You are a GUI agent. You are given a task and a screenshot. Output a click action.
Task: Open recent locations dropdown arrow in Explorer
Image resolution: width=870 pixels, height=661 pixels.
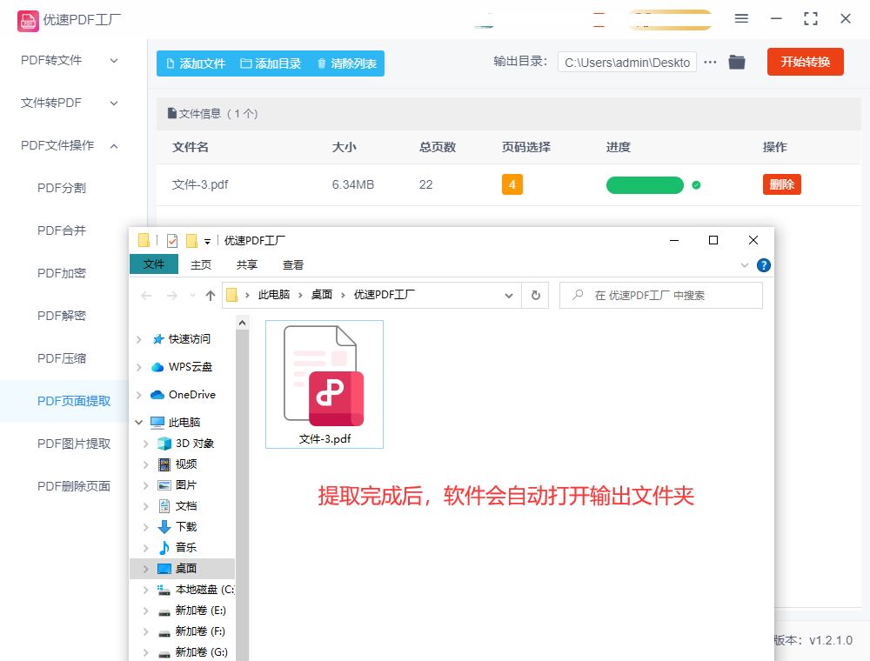tap(192, 296)
